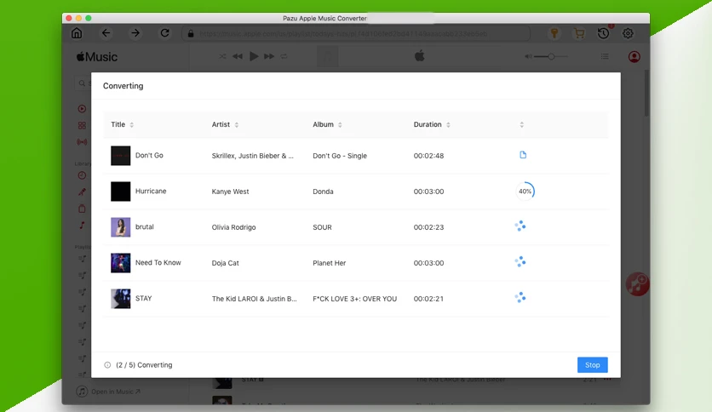Select the "Donda" album cell
The height and width of the screenshot is (412, 712).
click(323, 192)
